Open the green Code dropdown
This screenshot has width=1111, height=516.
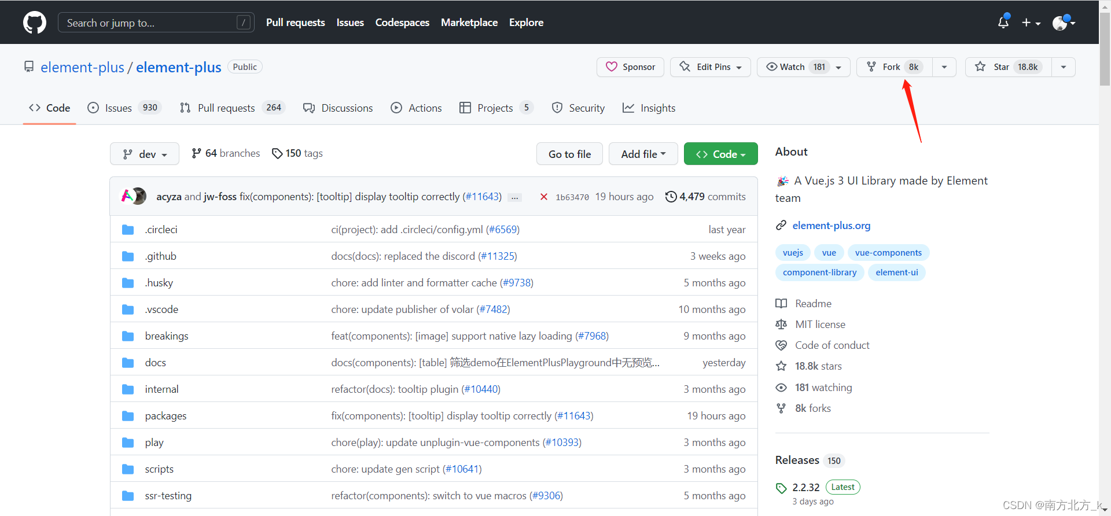coord(721,154)
